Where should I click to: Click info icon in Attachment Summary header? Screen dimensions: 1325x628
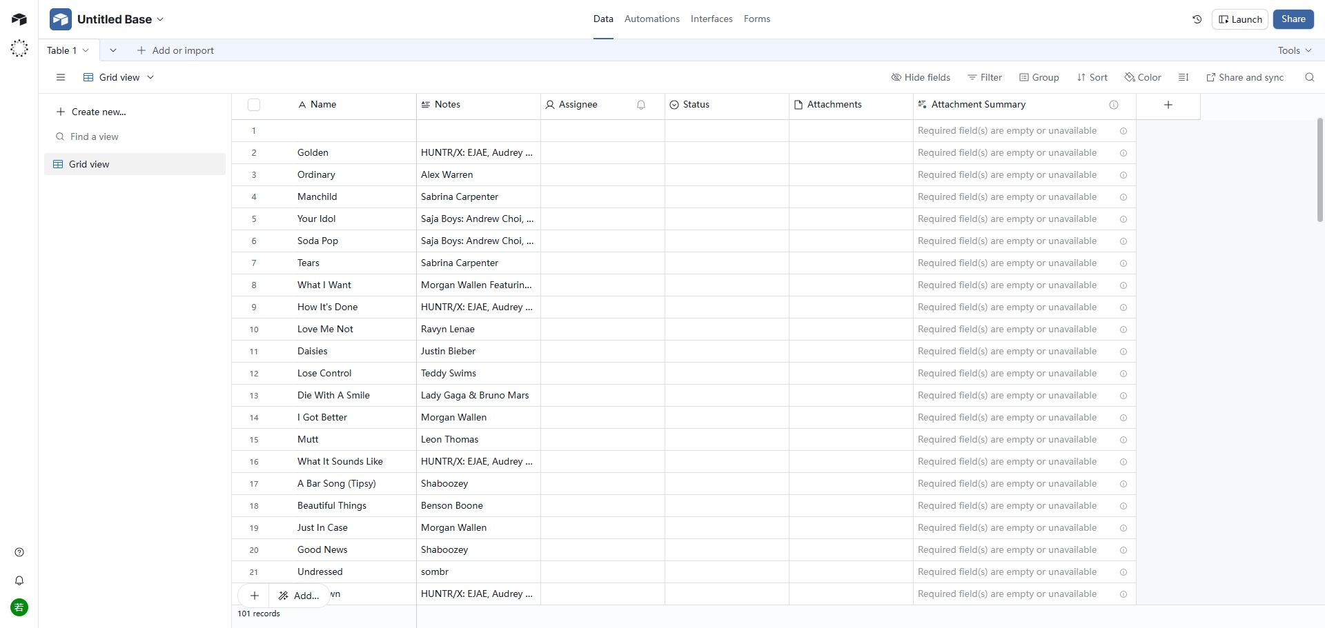[1113, 105]
